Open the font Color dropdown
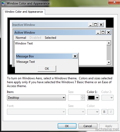The height and width of the screenshot is (132, 120). pyautogui.click(x=93, y=112)
